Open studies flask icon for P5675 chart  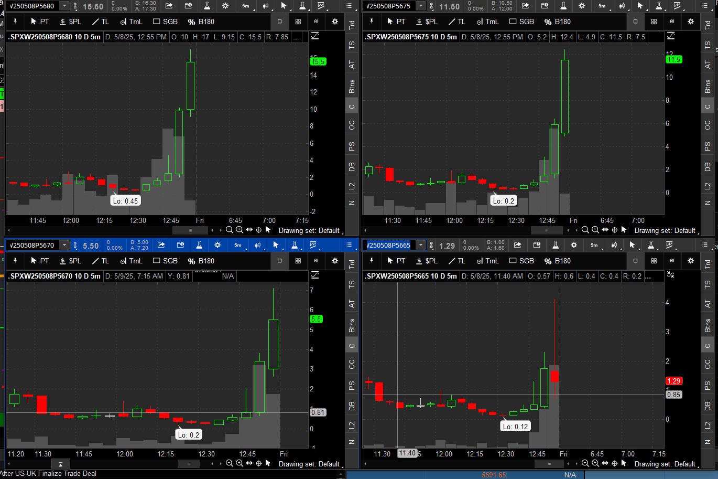pos(563,6)
